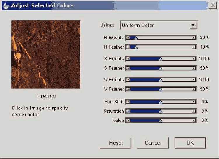Decrease Saturation with left arrow
219x159 pixels.
(128, 111)
